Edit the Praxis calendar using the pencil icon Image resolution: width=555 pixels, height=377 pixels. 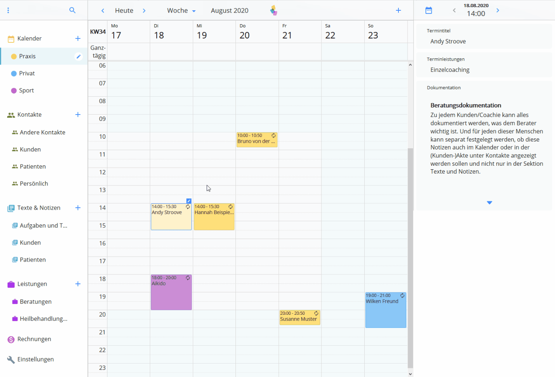coord(78,56)
